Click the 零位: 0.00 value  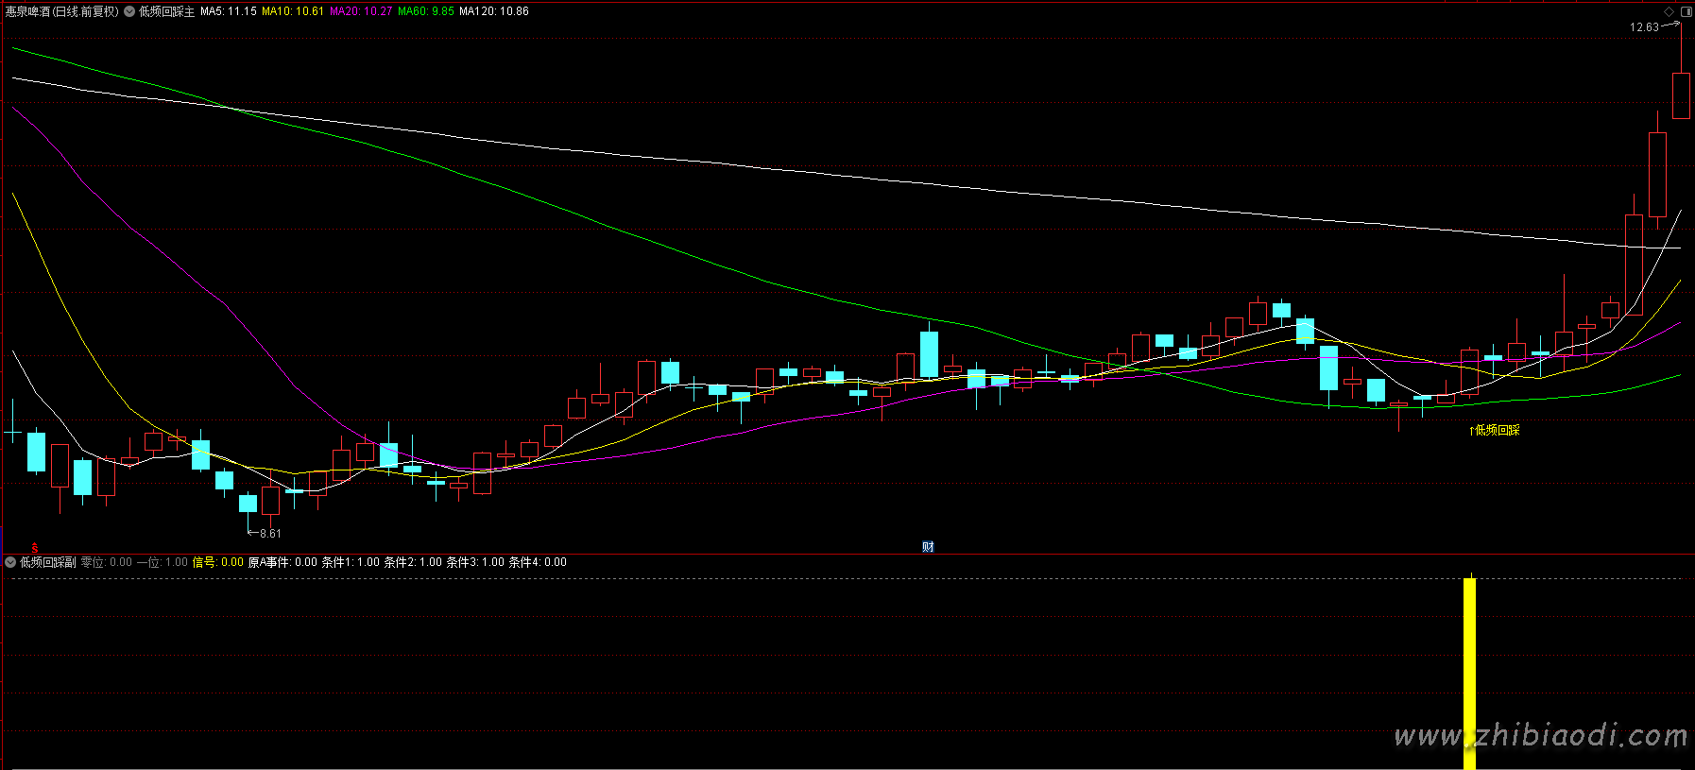pos(107,562)
